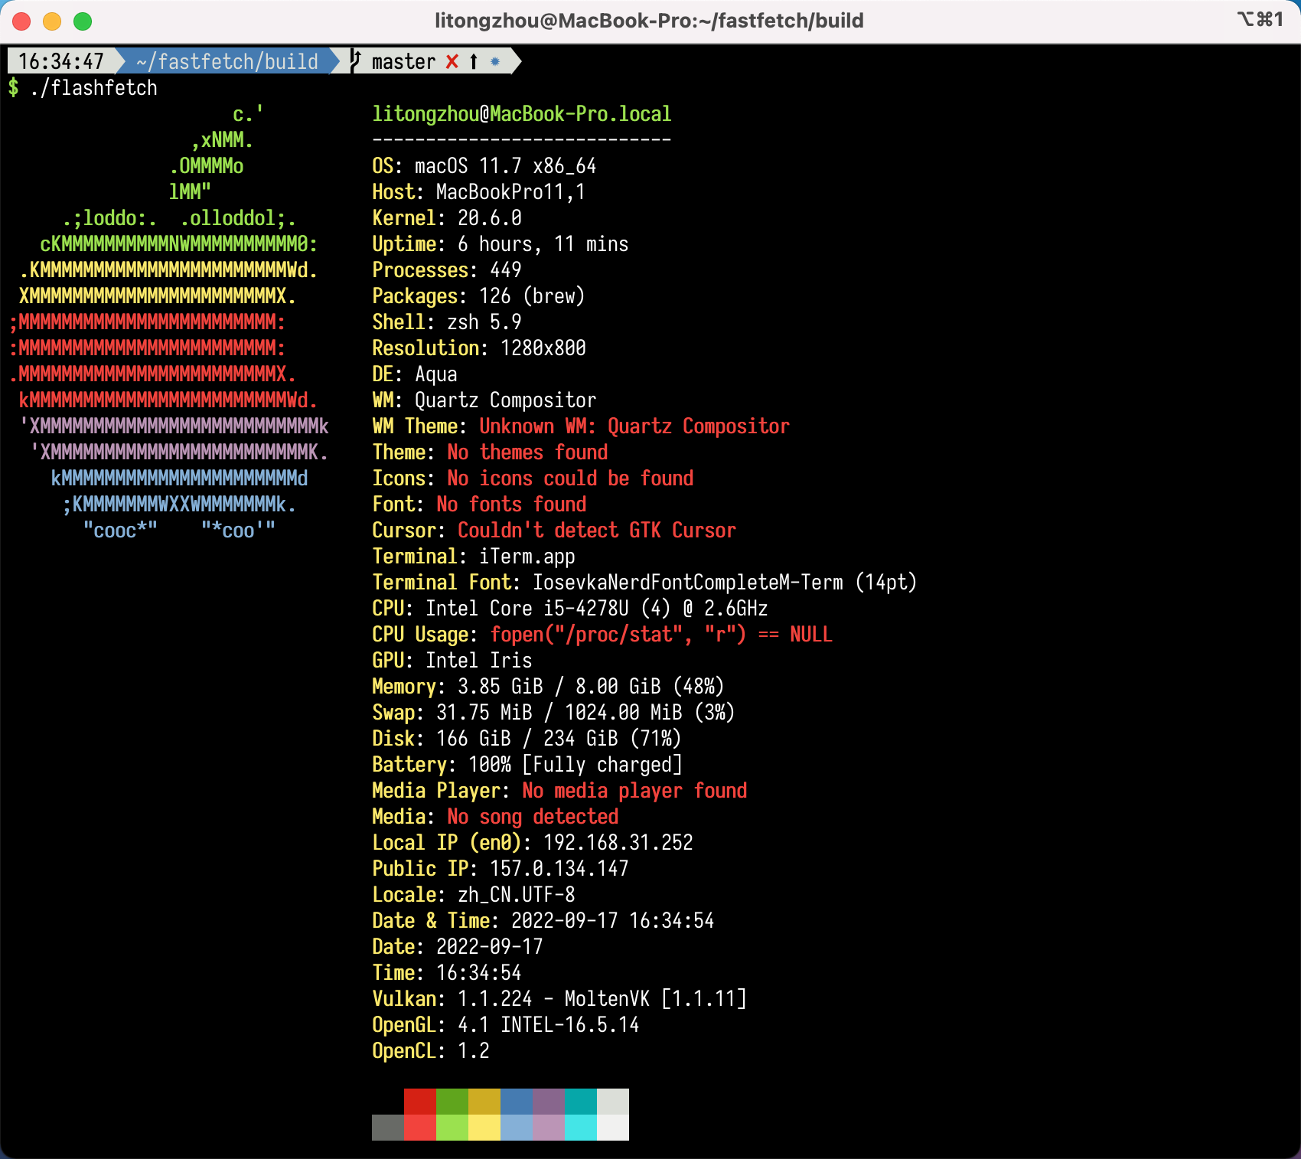This screenshot has width=1301, height=1159.
Task: Click the Packages: 126 (brew) line
Action: click(x=479, y=296)
